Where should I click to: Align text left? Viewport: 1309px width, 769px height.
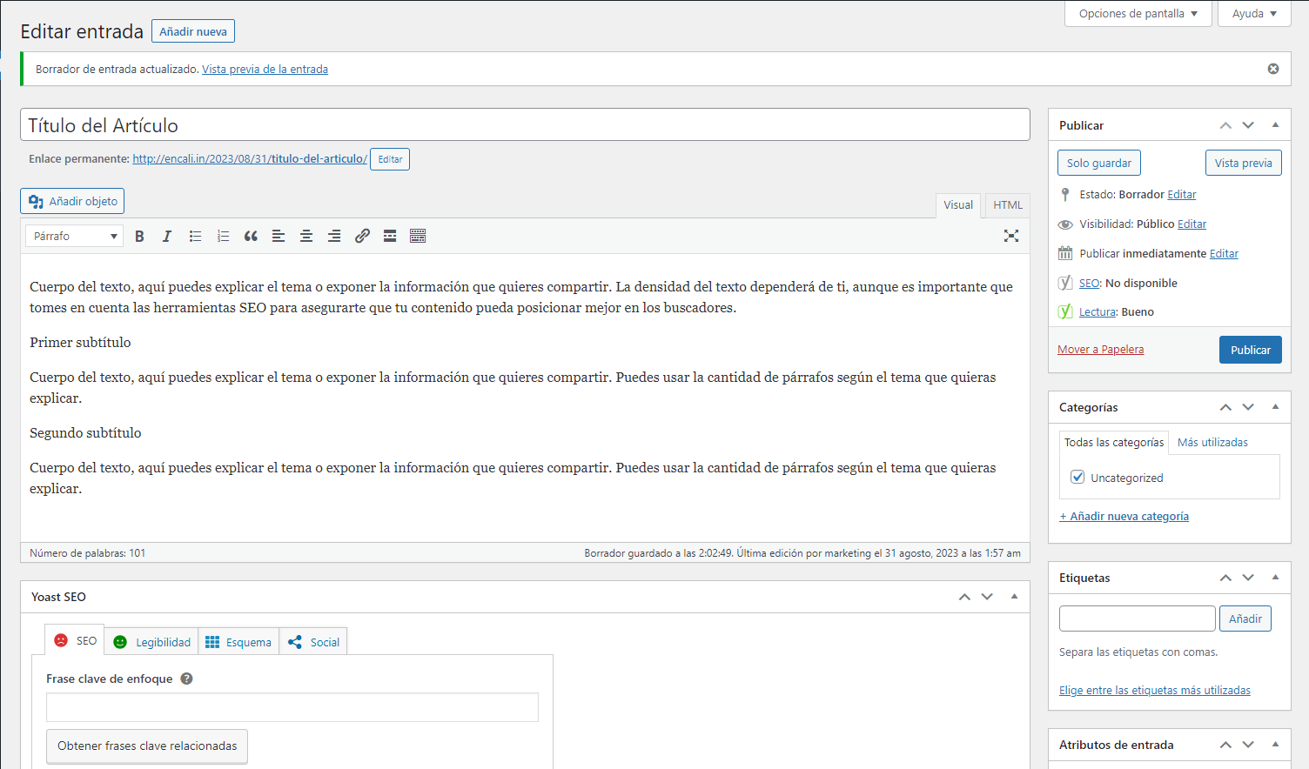pyautogui.click(x=279, y=236)
